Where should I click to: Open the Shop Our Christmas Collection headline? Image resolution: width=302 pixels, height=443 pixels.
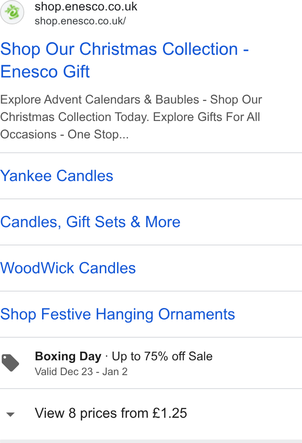[124, 49]
